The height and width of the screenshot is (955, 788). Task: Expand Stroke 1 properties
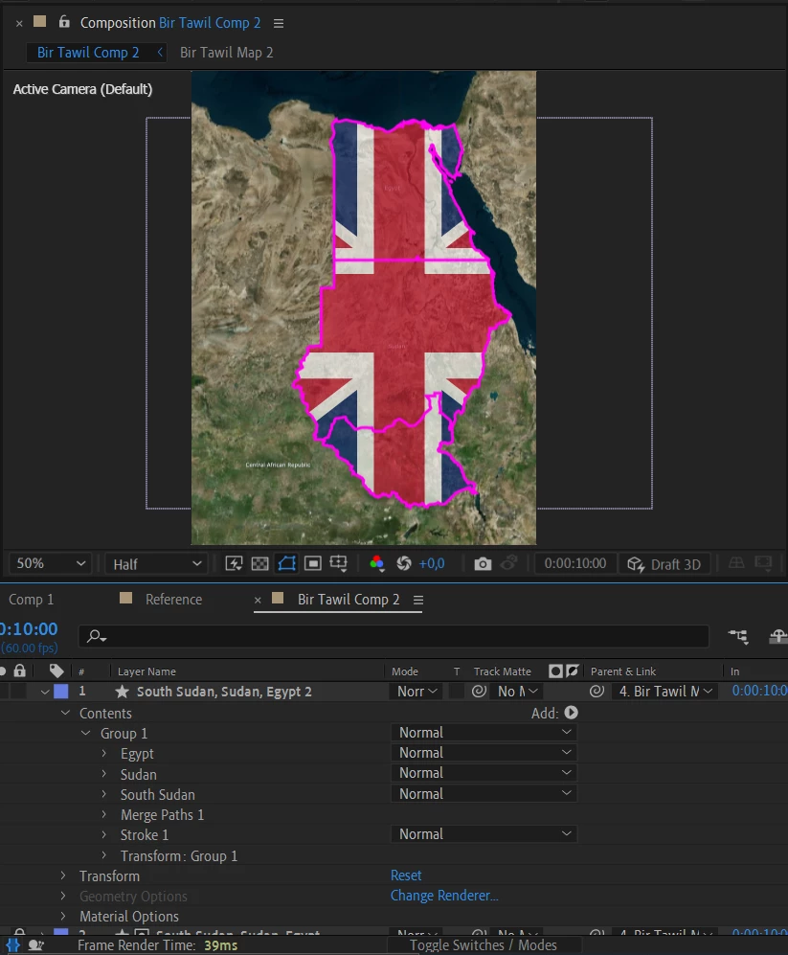tap(103, 834)
